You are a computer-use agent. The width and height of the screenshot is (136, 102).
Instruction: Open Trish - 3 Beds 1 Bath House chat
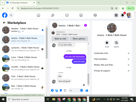click(23, 78)
